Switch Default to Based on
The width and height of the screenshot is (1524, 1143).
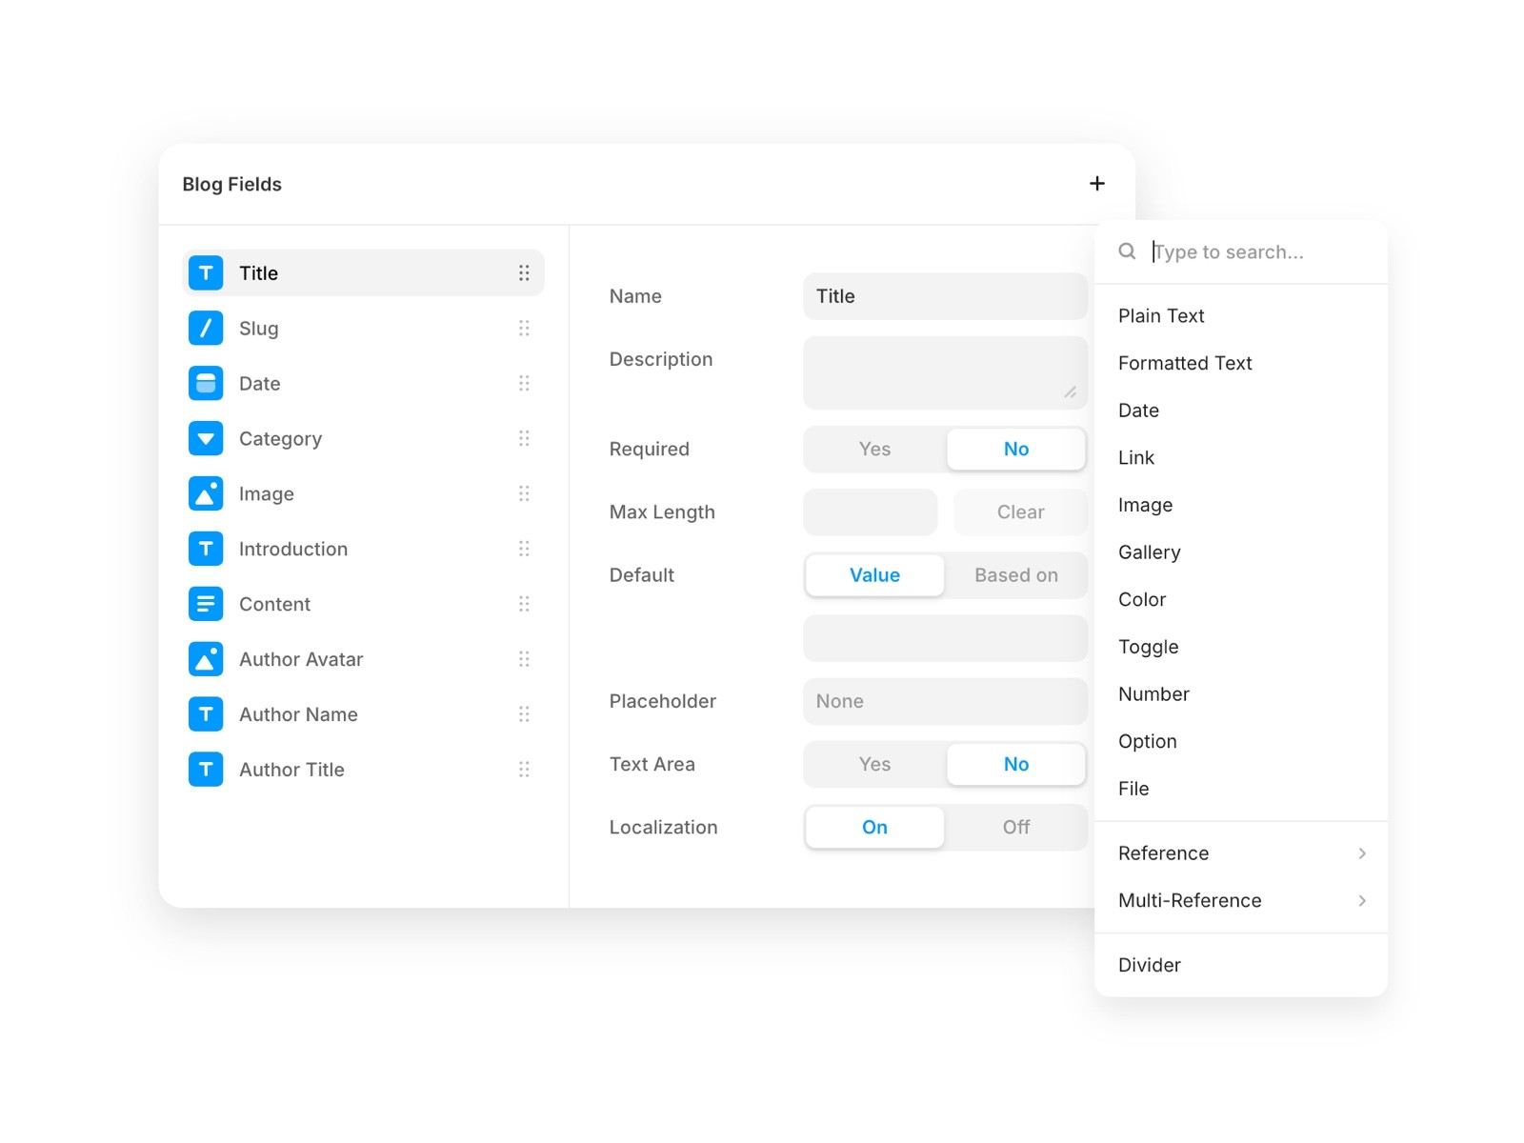point(1015,574)
